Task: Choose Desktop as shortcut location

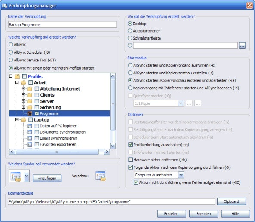Action: pos(130,24)
